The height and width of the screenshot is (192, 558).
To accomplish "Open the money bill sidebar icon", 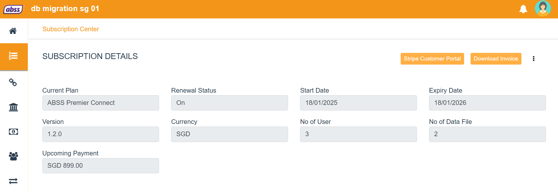I will click(x=13, y=132).
